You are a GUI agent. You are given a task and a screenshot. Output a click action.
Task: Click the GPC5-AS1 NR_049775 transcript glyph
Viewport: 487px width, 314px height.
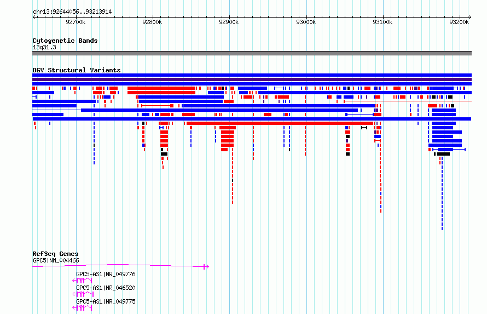(82, 308)
